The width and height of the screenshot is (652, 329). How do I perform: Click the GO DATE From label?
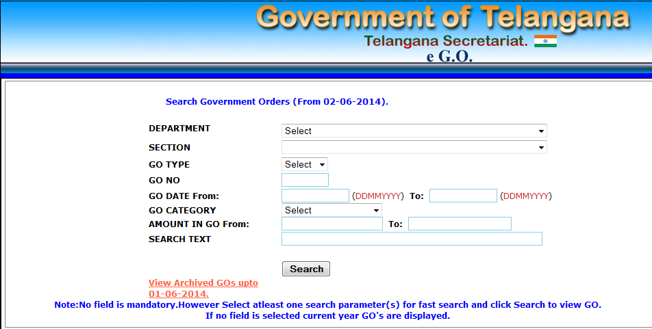click(x=184, y=196)
